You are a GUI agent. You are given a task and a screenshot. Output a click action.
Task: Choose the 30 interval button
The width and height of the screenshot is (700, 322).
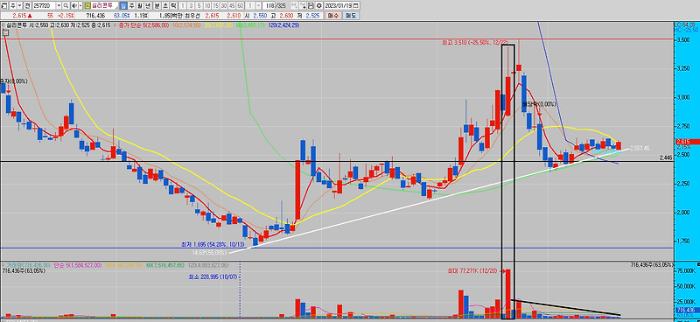coord(224,5)
